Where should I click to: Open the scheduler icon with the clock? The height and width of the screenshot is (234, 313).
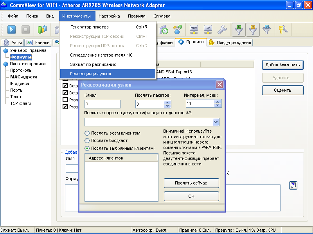(164, 30)
